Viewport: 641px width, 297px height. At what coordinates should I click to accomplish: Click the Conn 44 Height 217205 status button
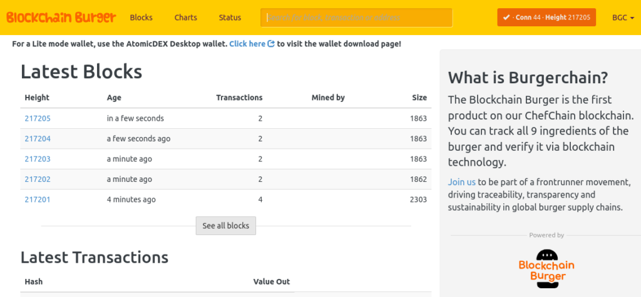pos(546,18)
